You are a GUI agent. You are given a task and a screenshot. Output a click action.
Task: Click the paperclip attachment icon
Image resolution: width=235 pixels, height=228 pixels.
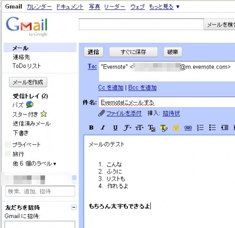(x=102, y=113)
